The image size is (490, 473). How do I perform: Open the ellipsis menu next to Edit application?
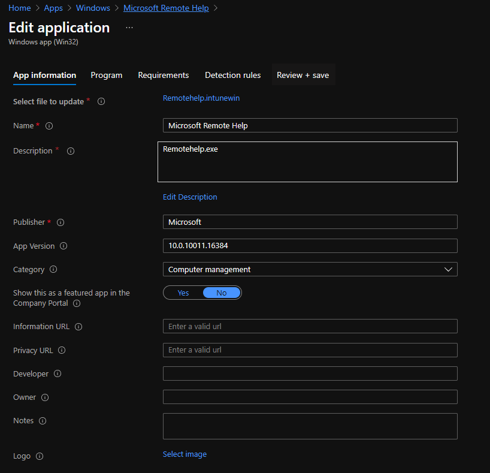[129, 28]
